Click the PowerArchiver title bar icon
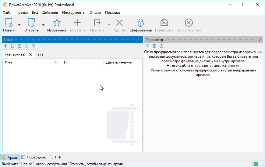The image size is (265, 167). pyautogui.click(x=5, y=5)
